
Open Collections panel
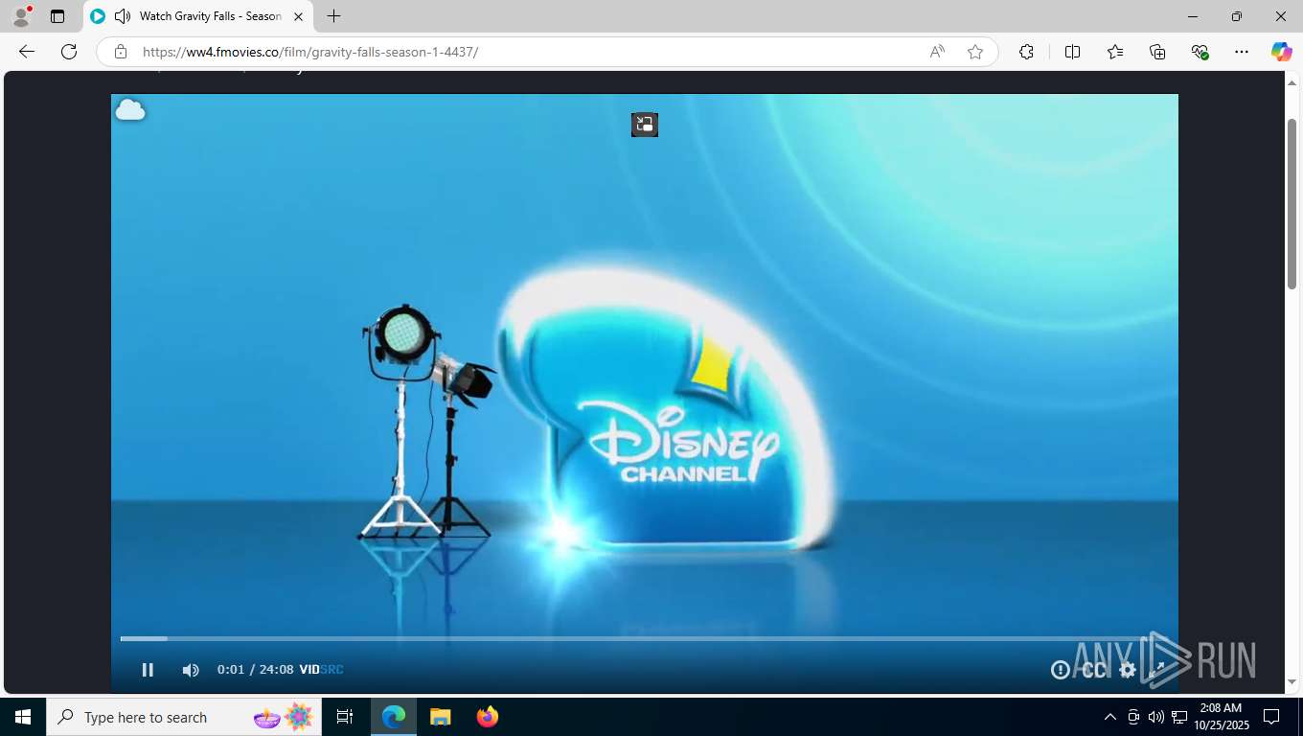pos(1157,52)
